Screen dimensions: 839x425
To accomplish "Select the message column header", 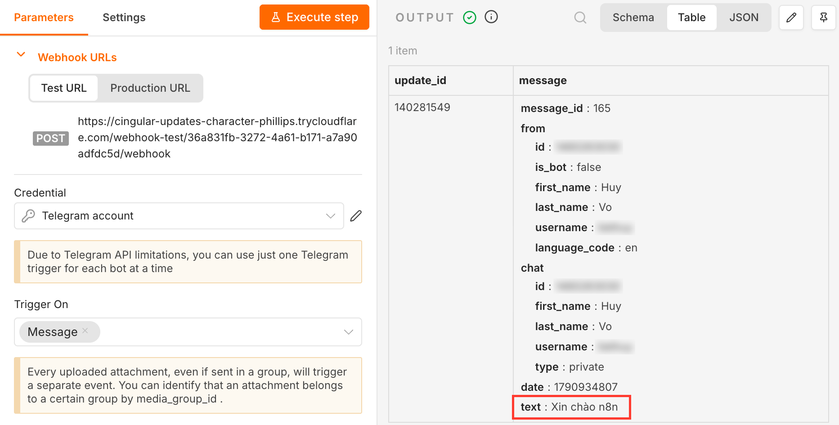I will pyautogui.click(x=671, y=81).
